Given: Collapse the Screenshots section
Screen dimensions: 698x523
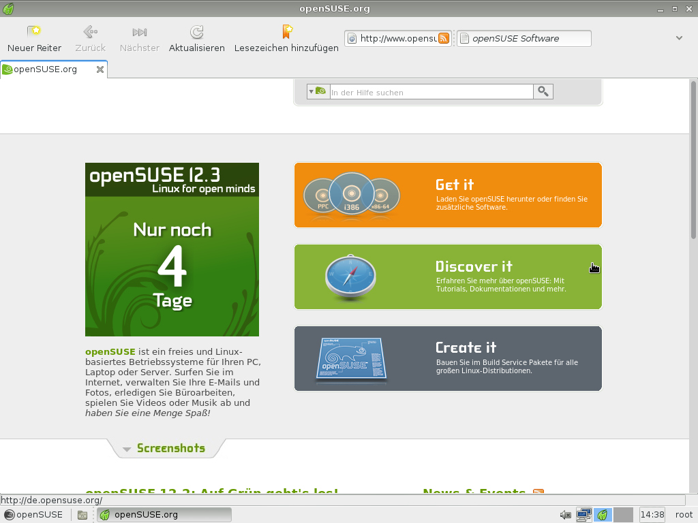Looking at the screenshot, I should pyautogui.click(x=165, y=448).
